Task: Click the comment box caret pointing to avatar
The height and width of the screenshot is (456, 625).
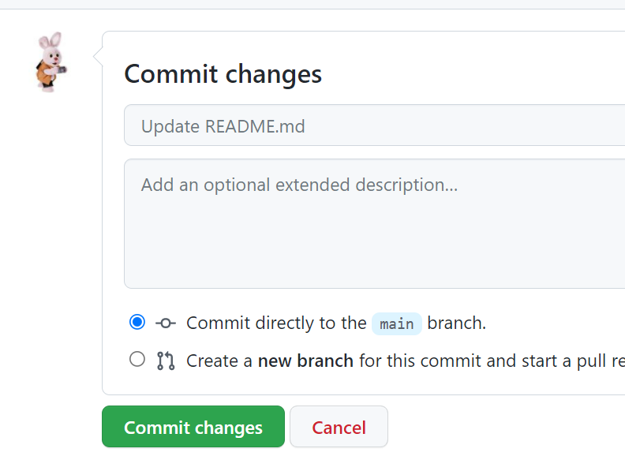Action: (98, 56)
